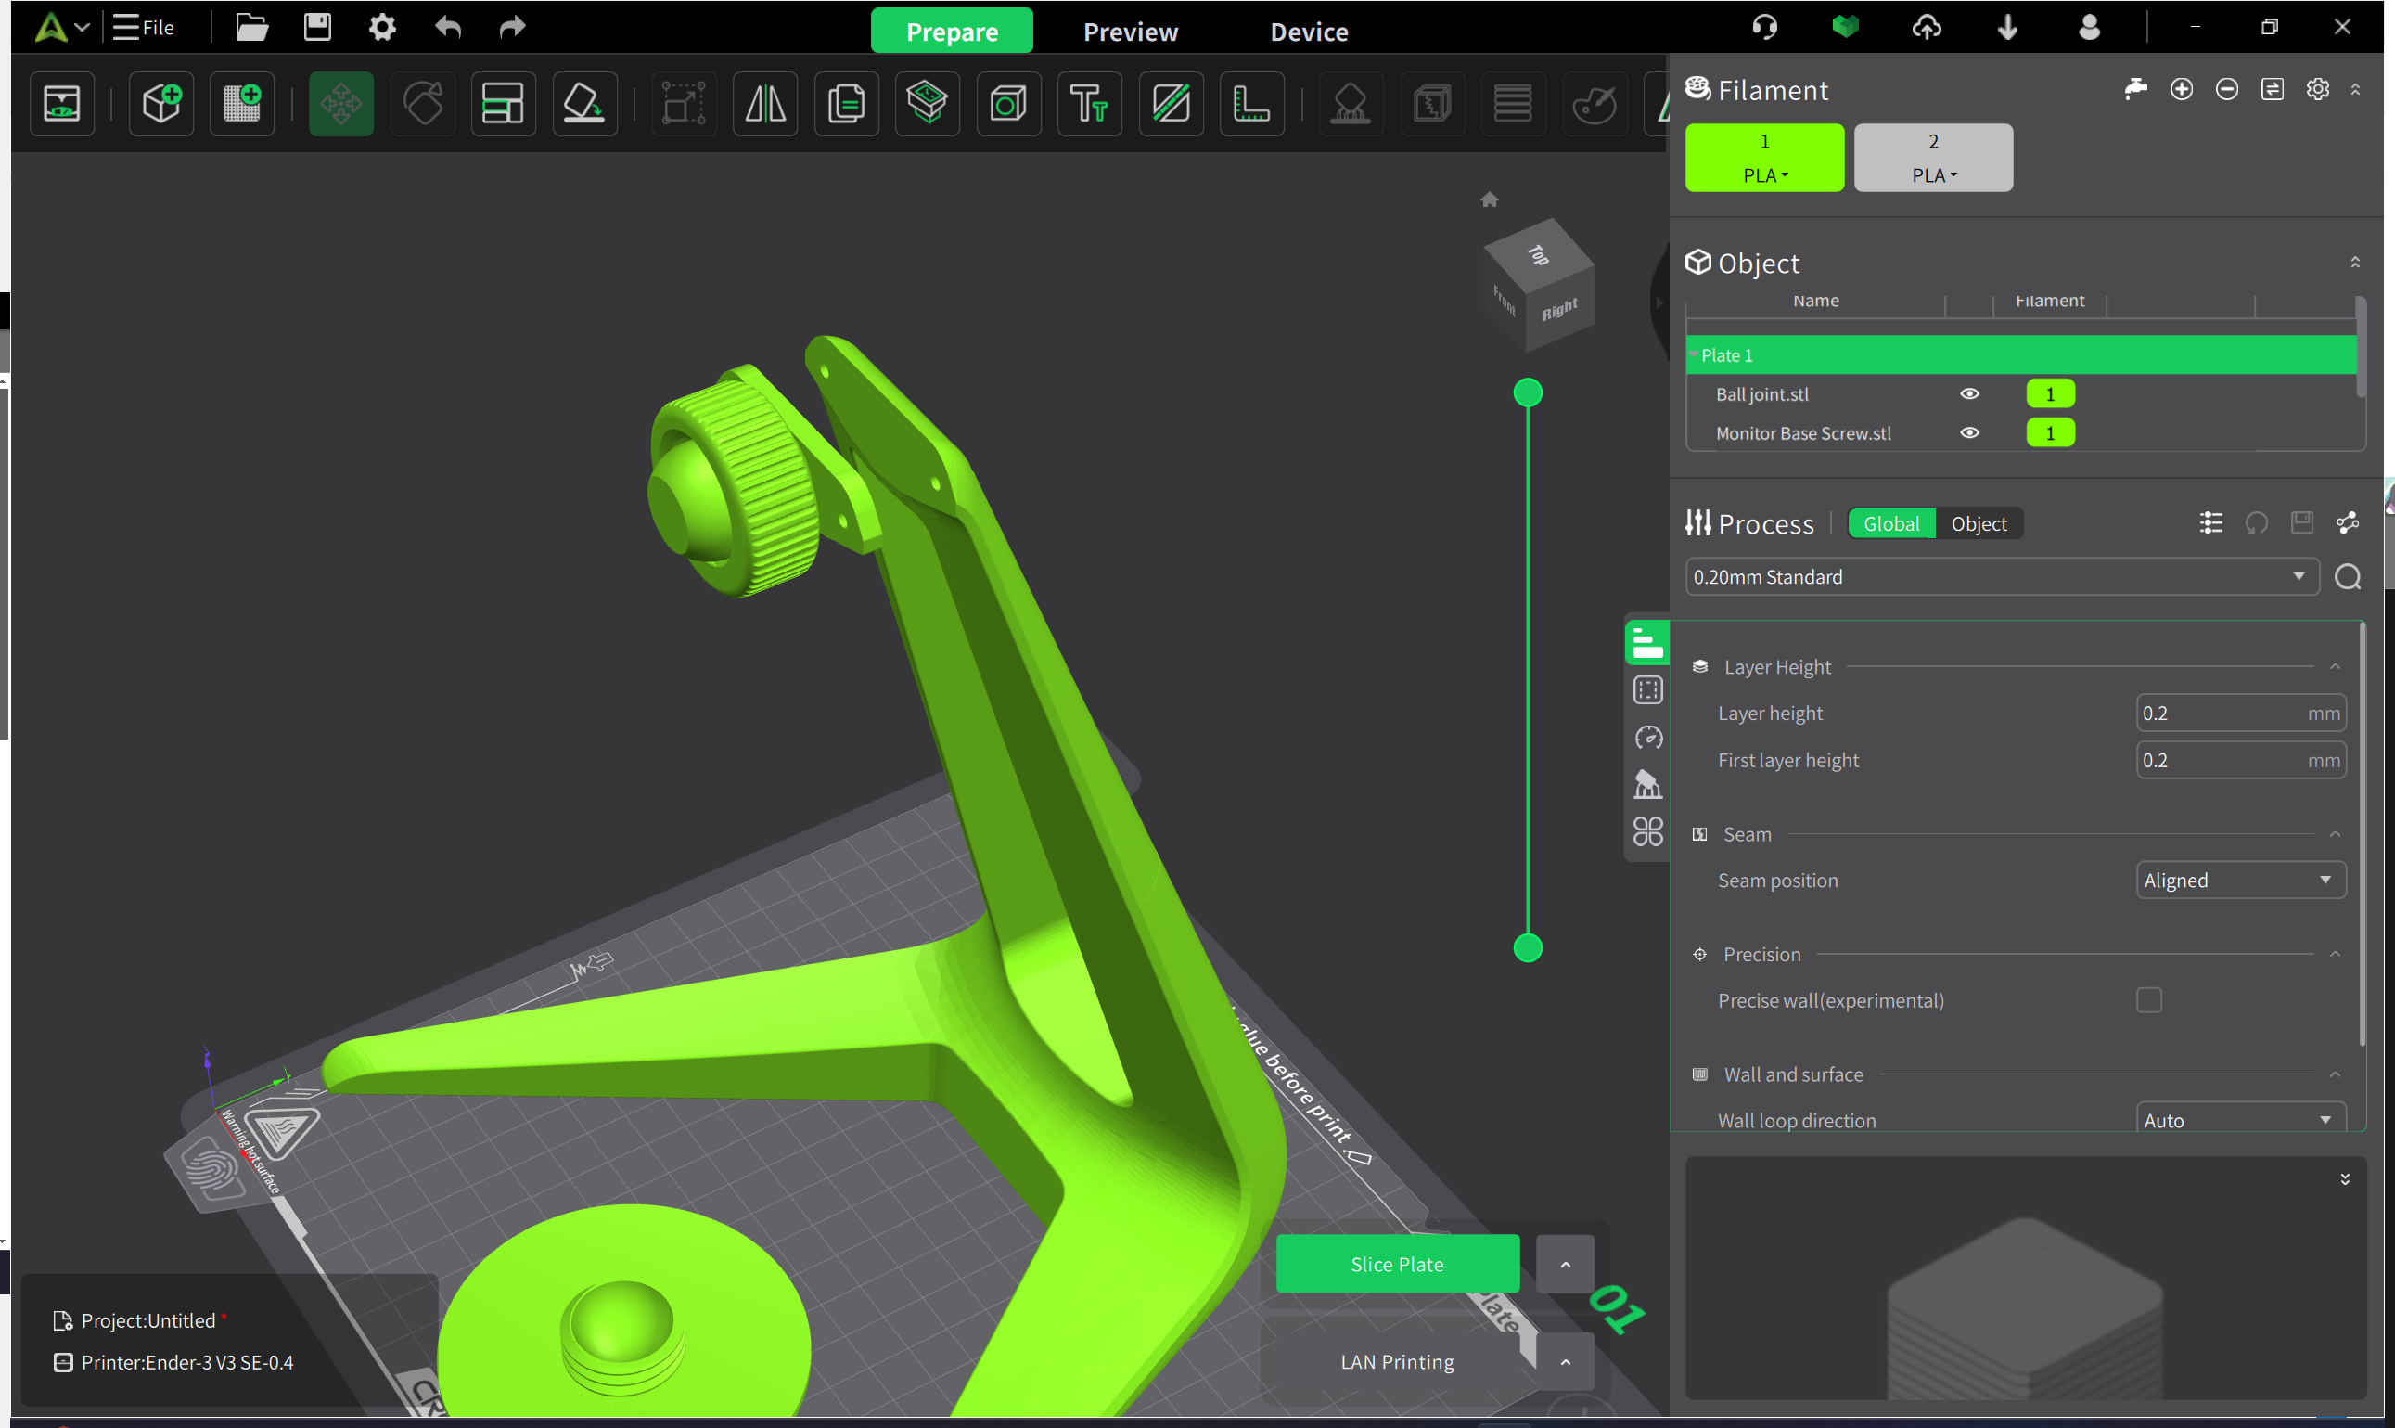Open the project folder icon
Screen dimensions: 2395x1428
[252, 27]
